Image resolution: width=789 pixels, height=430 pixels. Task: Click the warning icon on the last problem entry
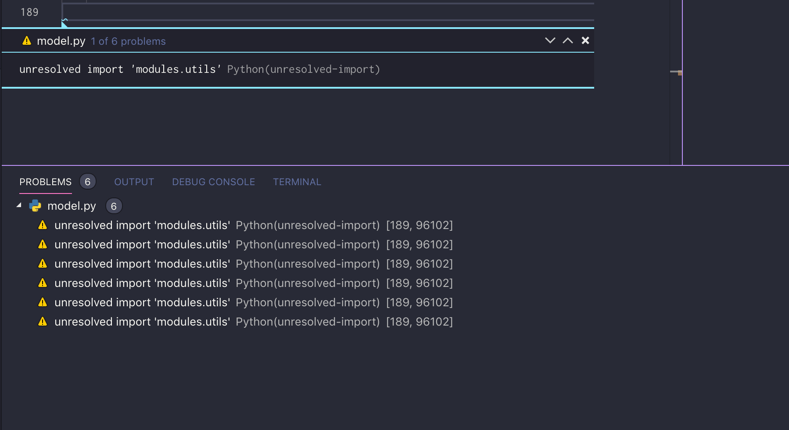pyautogui.click(x=43, y=321)
